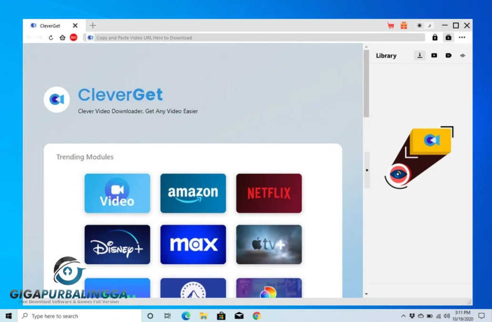Click the Trending Modules heading
The image size is (492, 322).
click(85, 157)
